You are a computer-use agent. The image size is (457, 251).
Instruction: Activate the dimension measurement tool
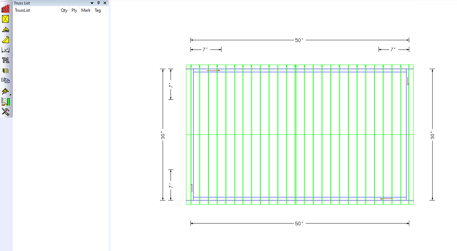(x=6, y=50)
